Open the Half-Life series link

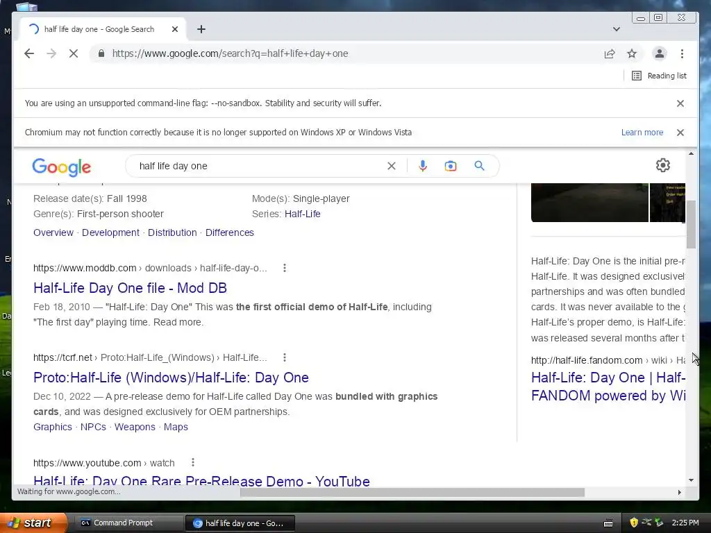[x=303, y=214]
